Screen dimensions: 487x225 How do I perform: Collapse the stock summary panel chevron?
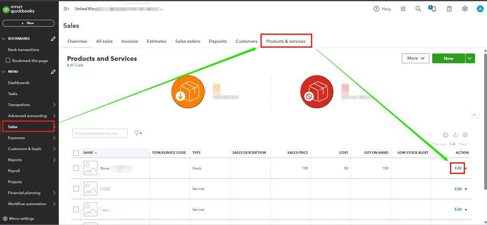tap(475, 115)
